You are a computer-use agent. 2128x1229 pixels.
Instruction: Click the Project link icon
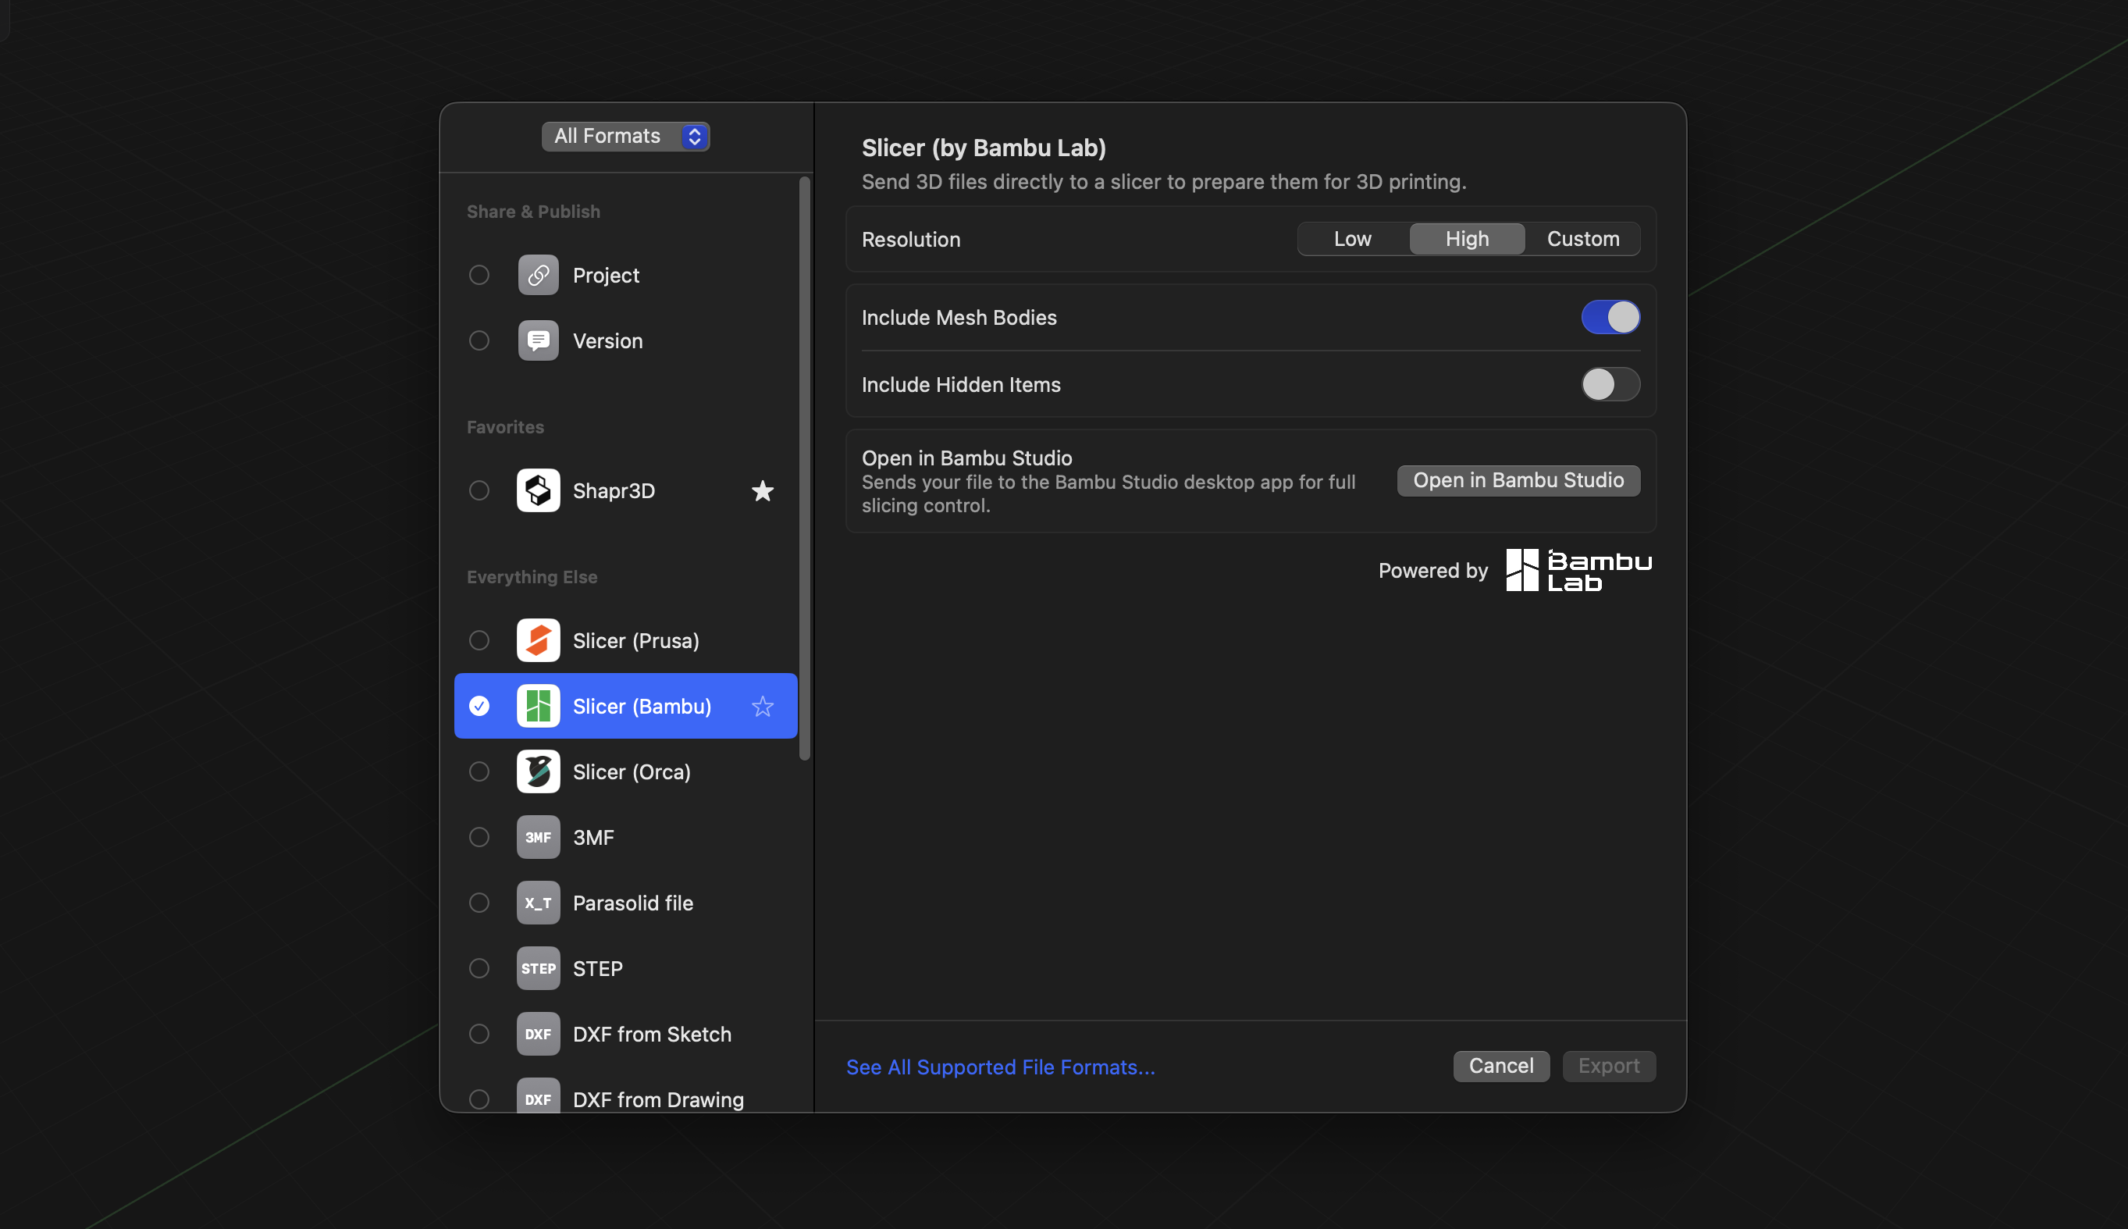pyautogui.click(x=539, y=275)
